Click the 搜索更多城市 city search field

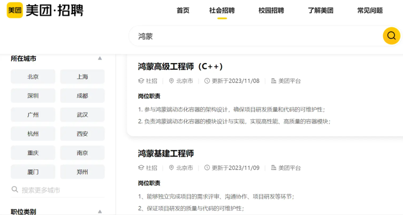pyautogui.click(x=57, y=190)
